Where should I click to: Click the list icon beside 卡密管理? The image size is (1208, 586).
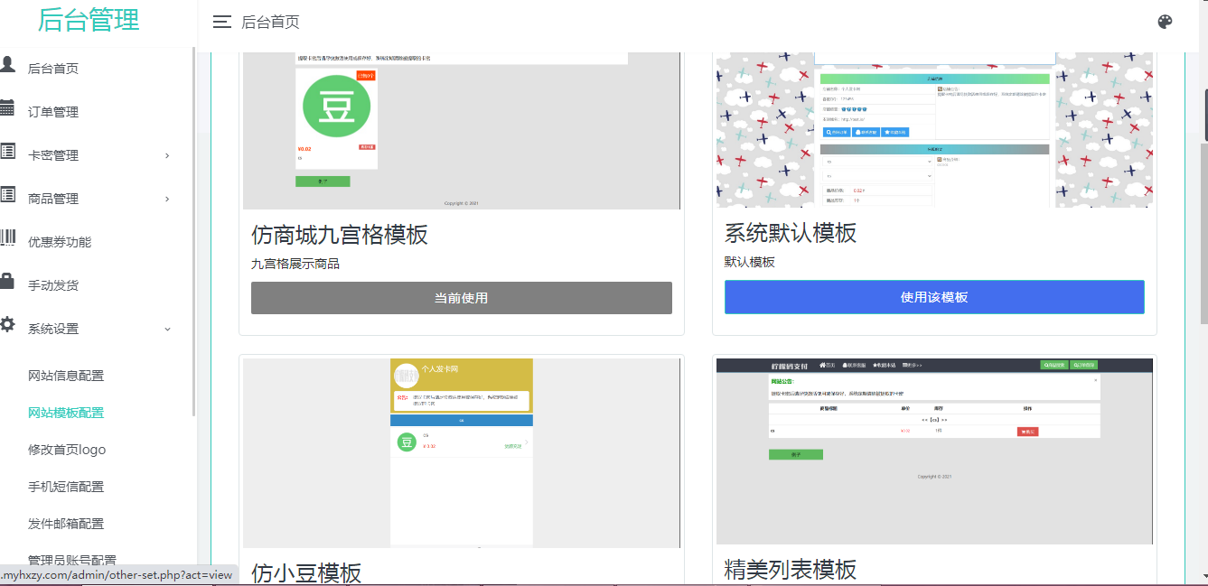(x=7, y=151)
